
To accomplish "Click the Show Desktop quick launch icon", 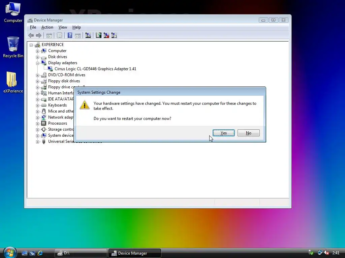I will [x=24, y=253].
